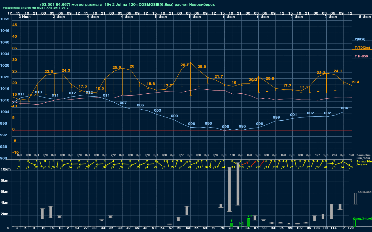
Task: Click pressure label 000
Action: pos(174,116)
